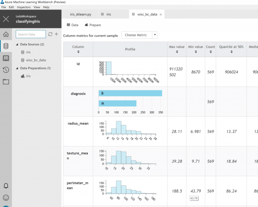The image size is (258, 207).
Task: Click the Azure ML Workbench app icon
Action: [x=2, y=2]
